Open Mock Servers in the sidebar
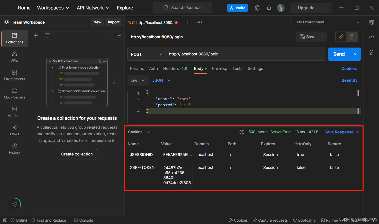This screenshot has height=224, width=379. click(x=14, y=94)
